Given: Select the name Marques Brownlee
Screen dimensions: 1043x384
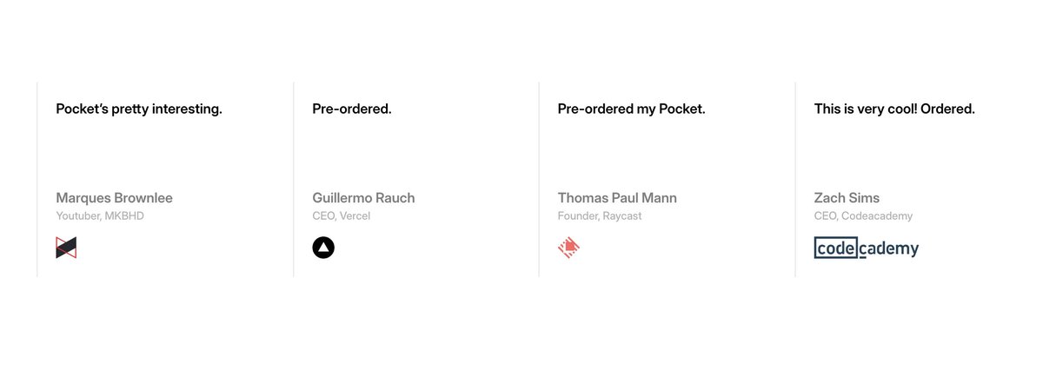Looking at the screenshot, I should point(114,198).
